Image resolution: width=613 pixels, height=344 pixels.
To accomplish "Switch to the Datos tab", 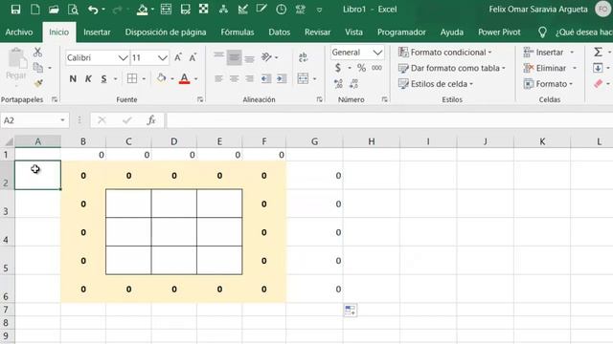I will coord(279,32).
